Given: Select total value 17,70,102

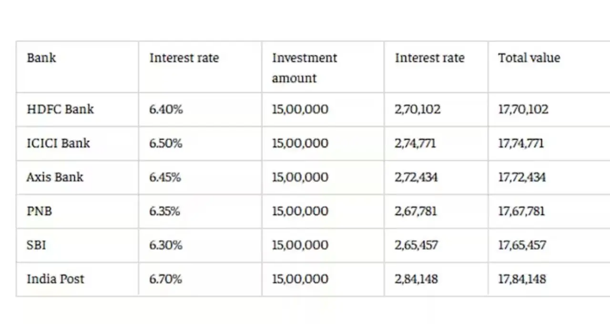Looking at the screenshot, I should [x=523, y=109].
